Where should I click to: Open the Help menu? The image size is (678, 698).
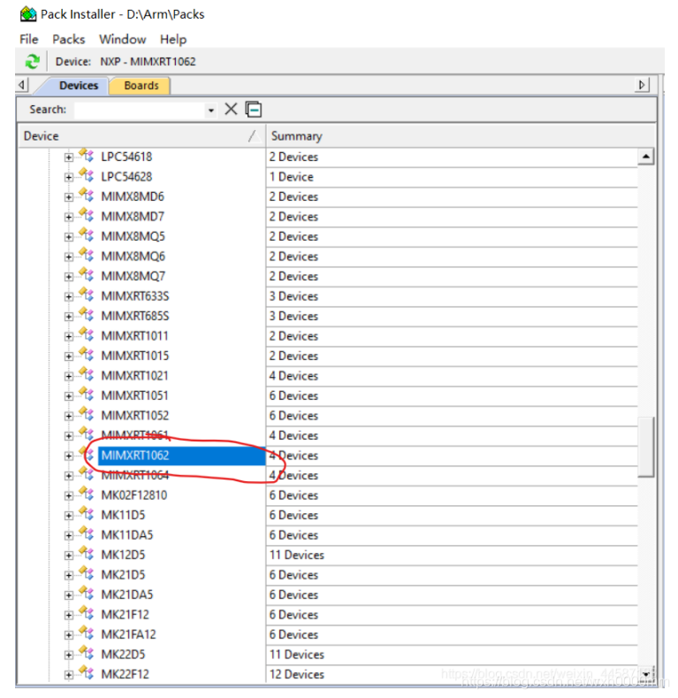[x=173, y=39]
